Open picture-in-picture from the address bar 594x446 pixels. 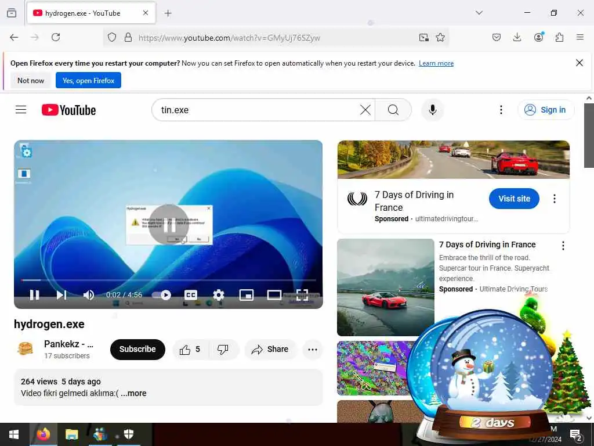click(423, 37)
